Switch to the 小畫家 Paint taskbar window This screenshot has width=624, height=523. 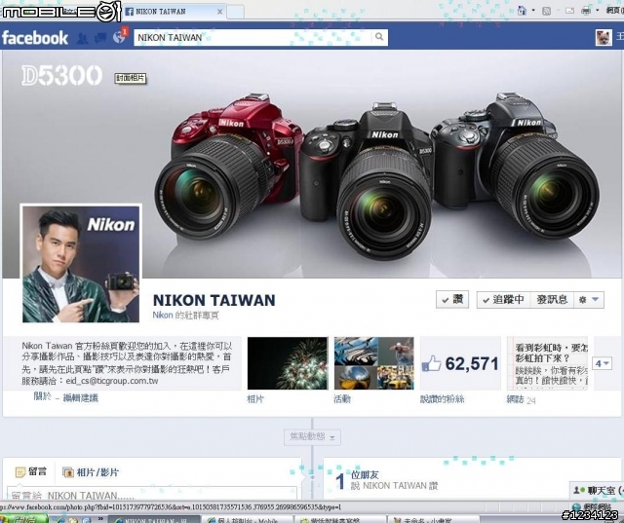[433, 519]
